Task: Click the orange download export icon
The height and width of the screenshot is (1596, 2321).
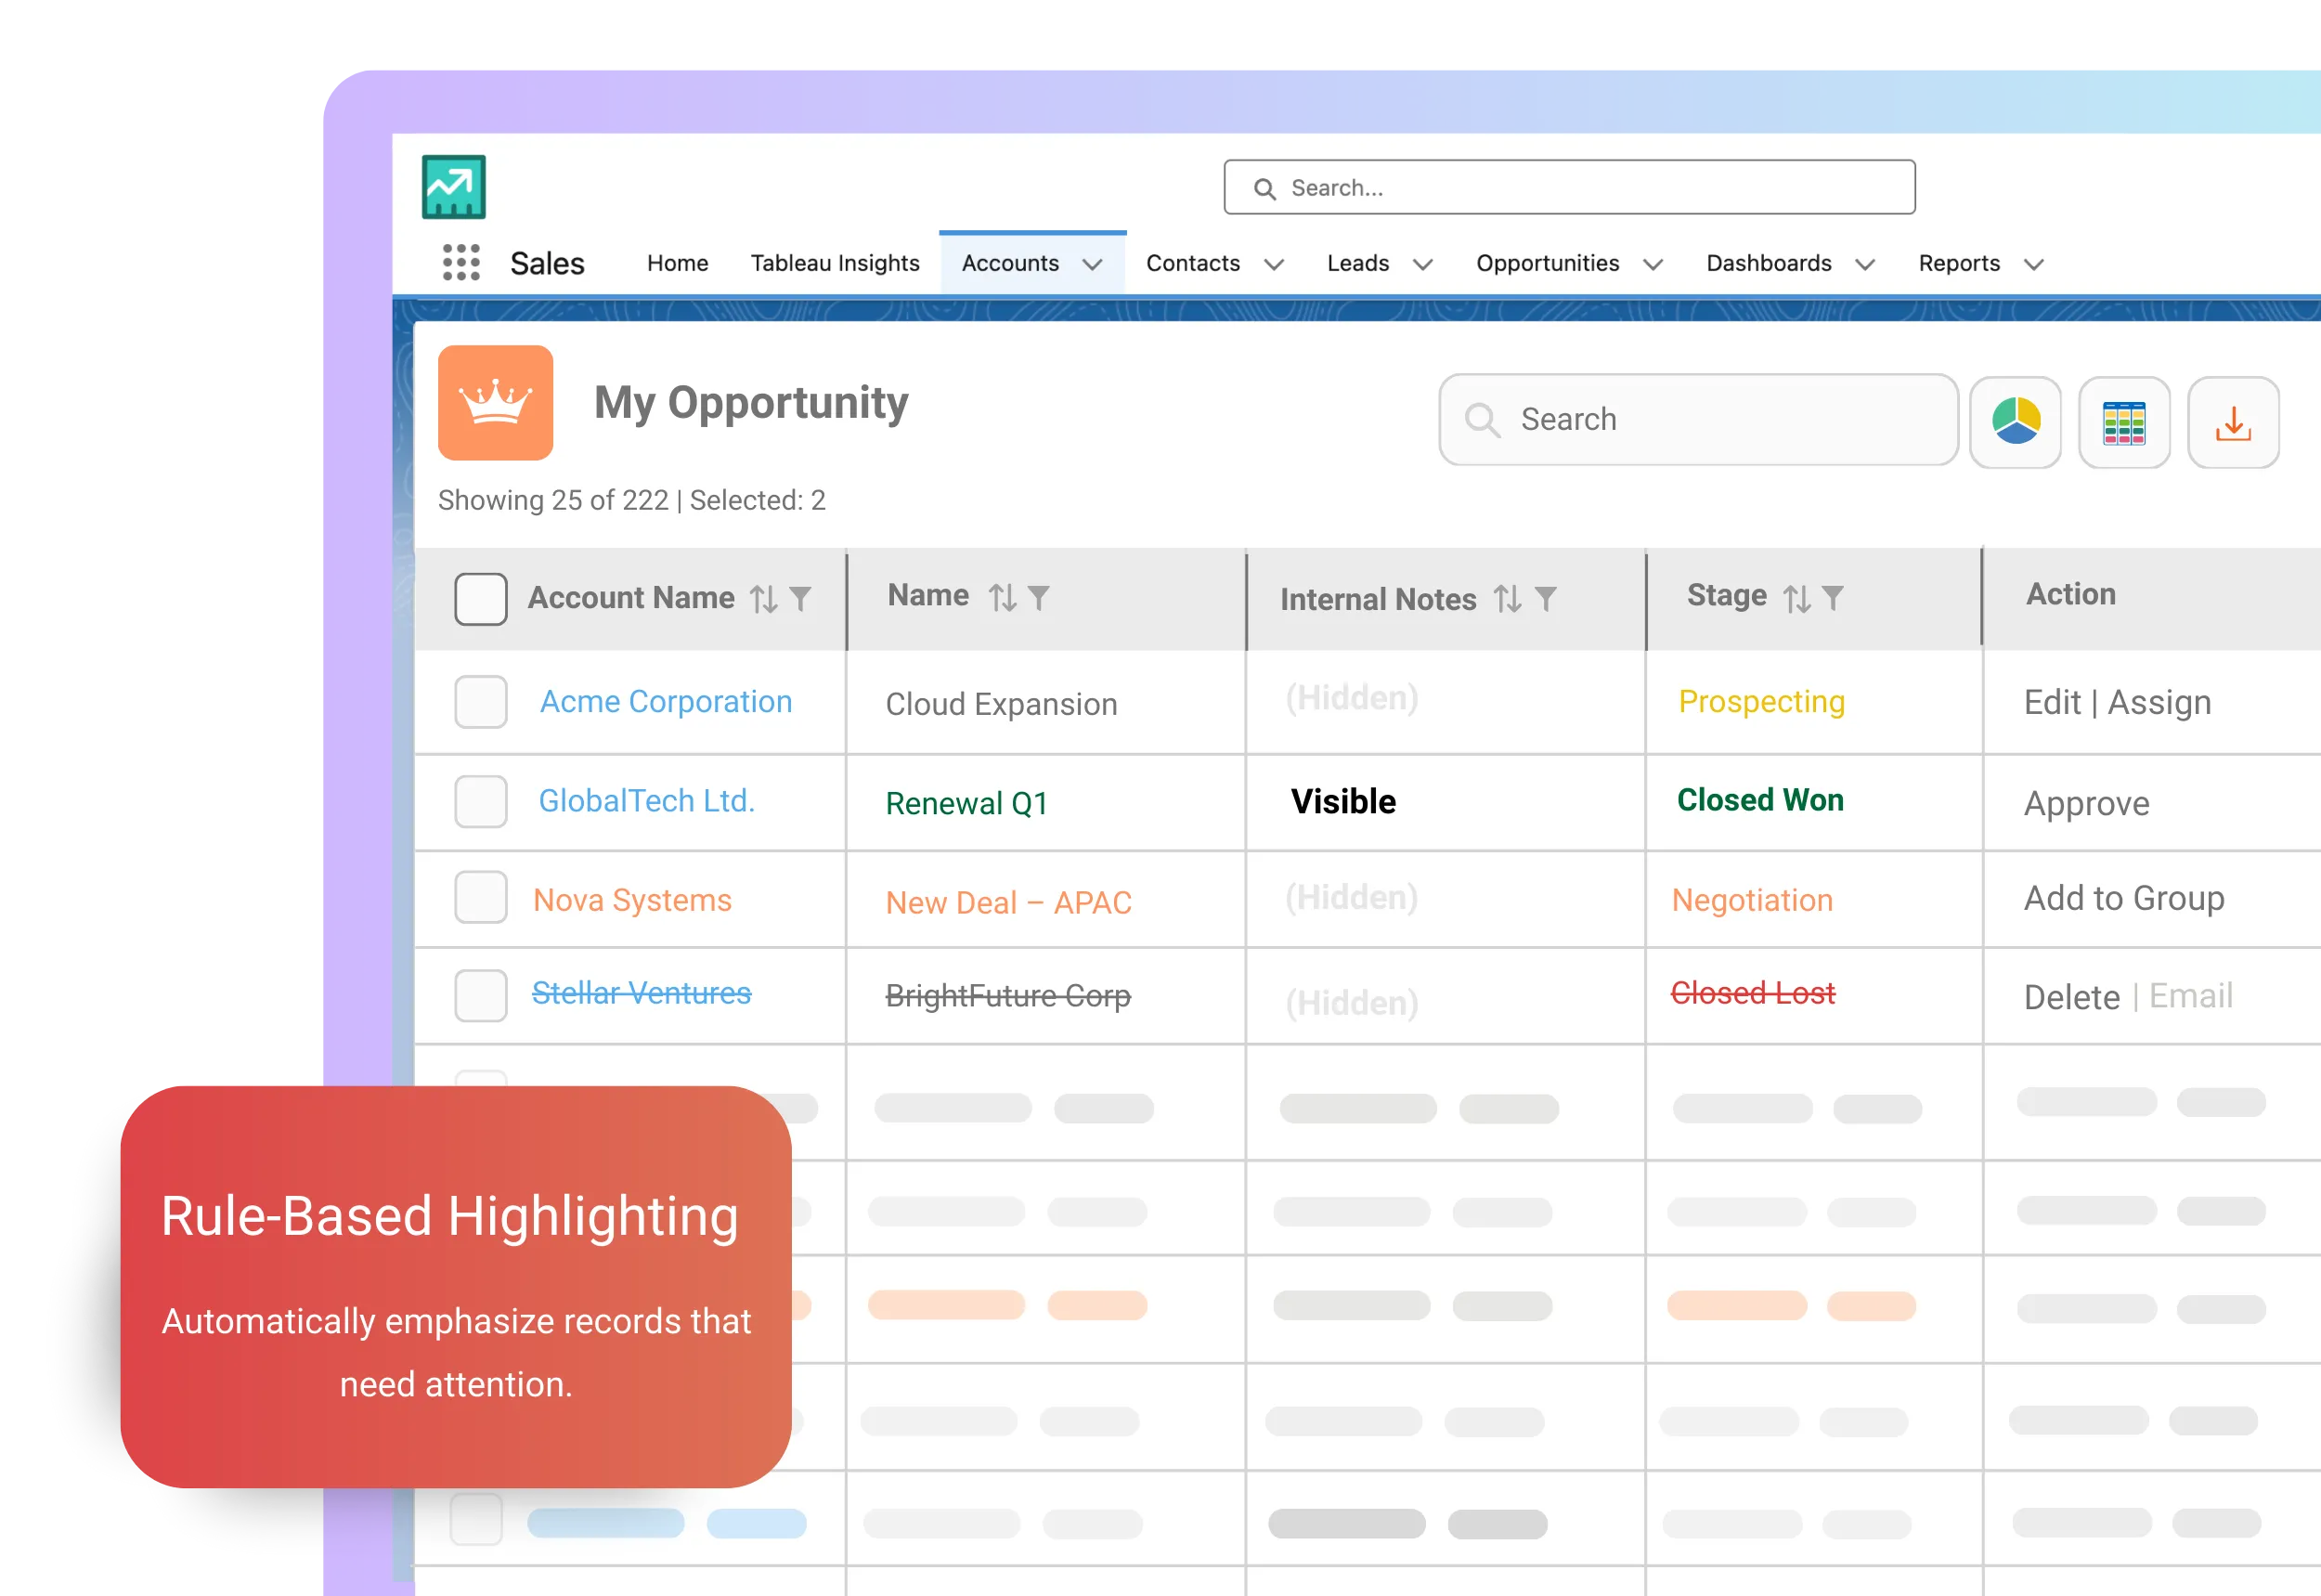Action: 2232,422
